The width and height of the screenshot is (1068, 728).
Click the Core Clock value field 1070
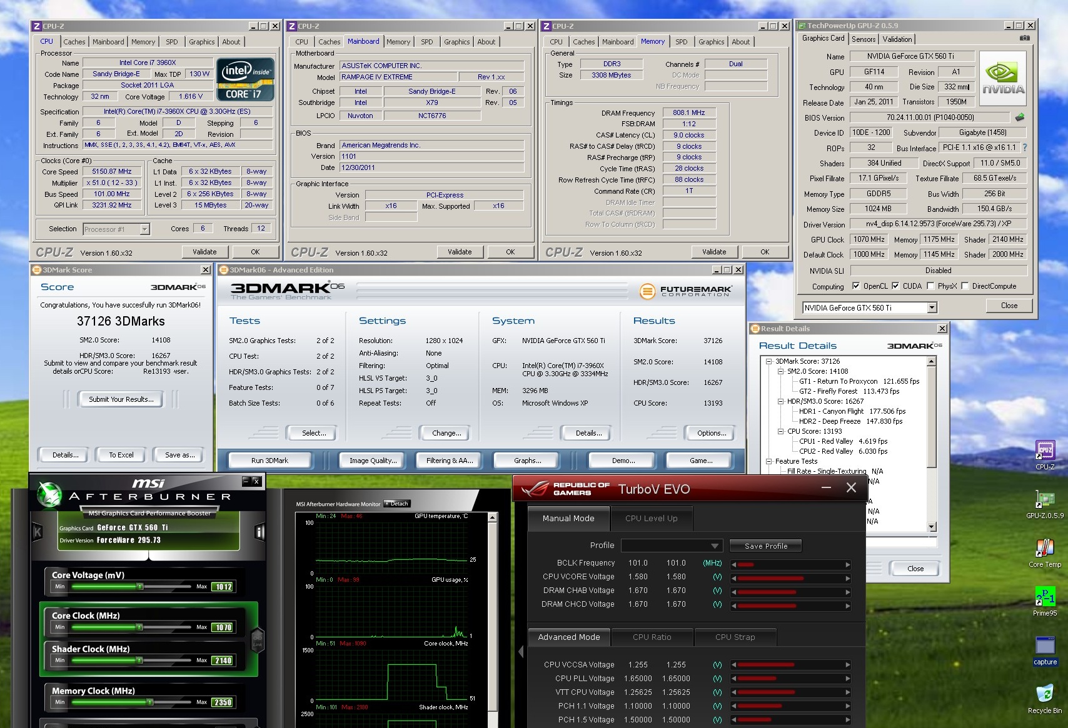coord(223,627)
